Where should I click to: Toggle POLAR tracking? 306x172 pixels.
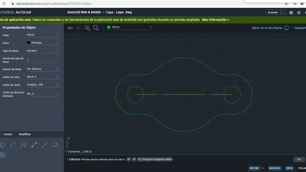(x=302, y=168)
